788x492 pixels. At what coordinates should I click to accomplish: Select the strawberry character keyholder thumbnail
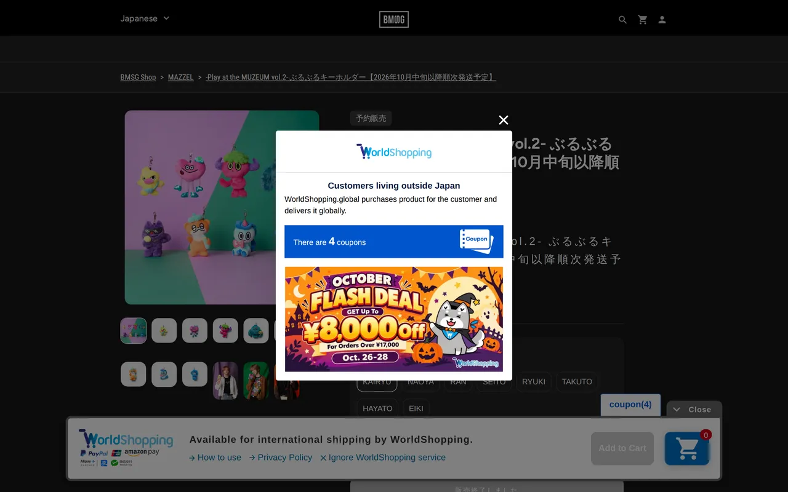tap(225, 331)
